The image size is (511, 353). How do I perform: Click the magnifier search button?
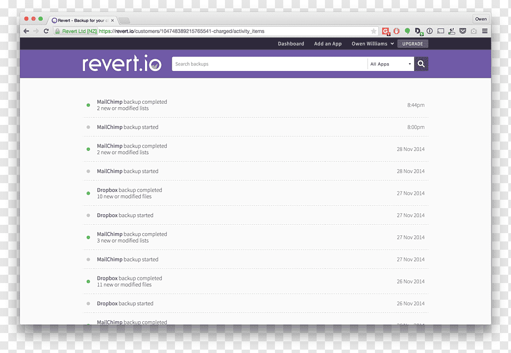422,64
